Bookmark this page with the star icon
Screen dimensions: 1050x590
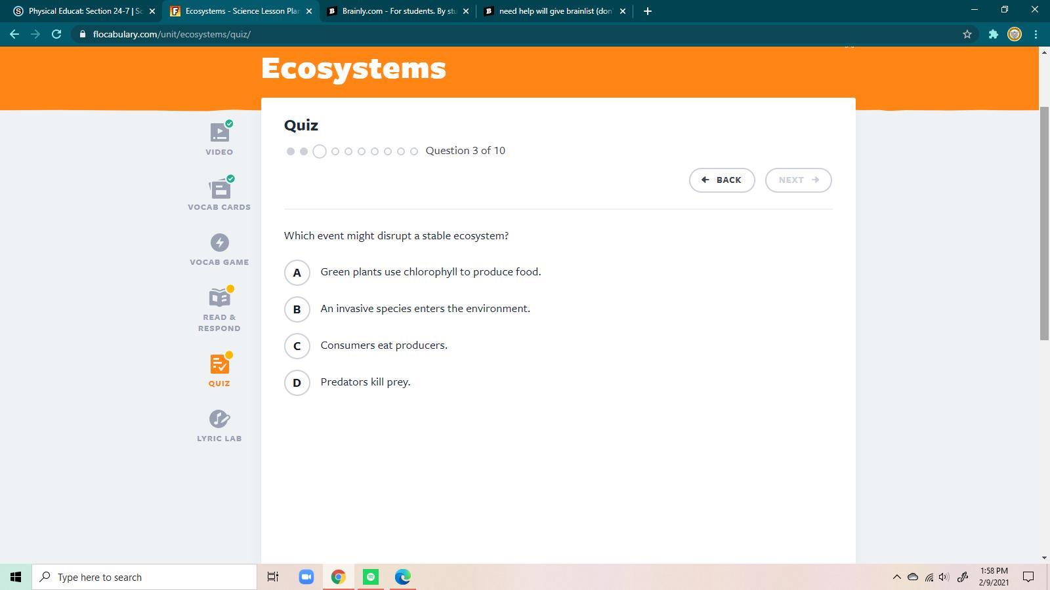click(x=967, y=34)
